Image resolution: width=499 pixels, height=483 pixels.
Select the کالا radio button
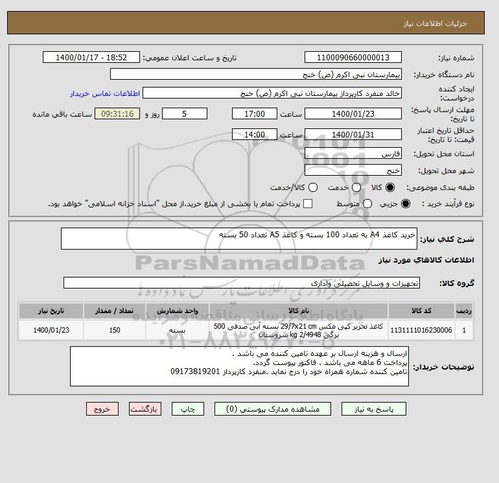[390, 187]
